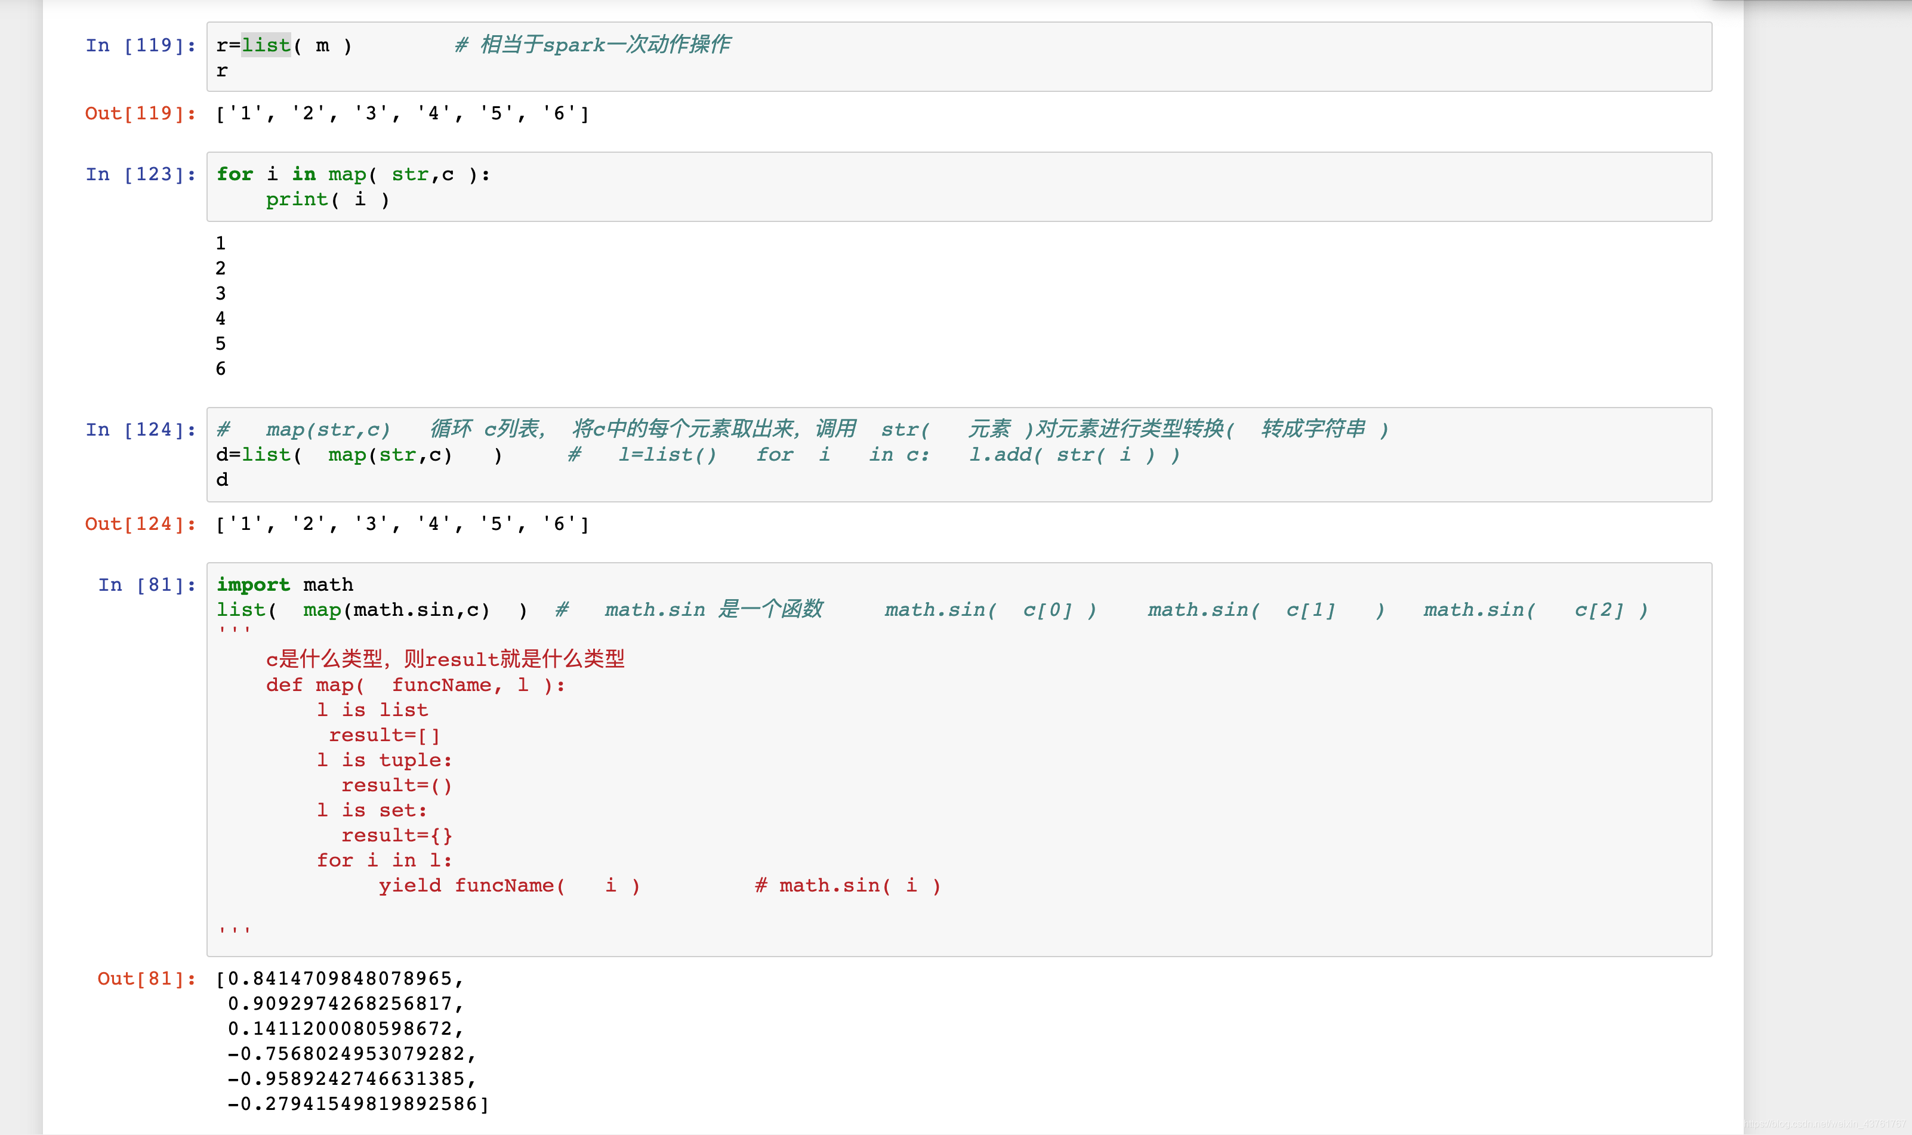Screen dimensions: 1912x1135
Task: Click the Out[119] output label
Action: [141, 114]
